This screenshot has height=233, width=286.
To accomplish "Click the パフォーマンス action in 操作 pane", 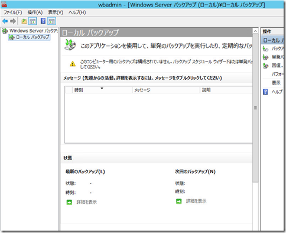I will [278, 74].
